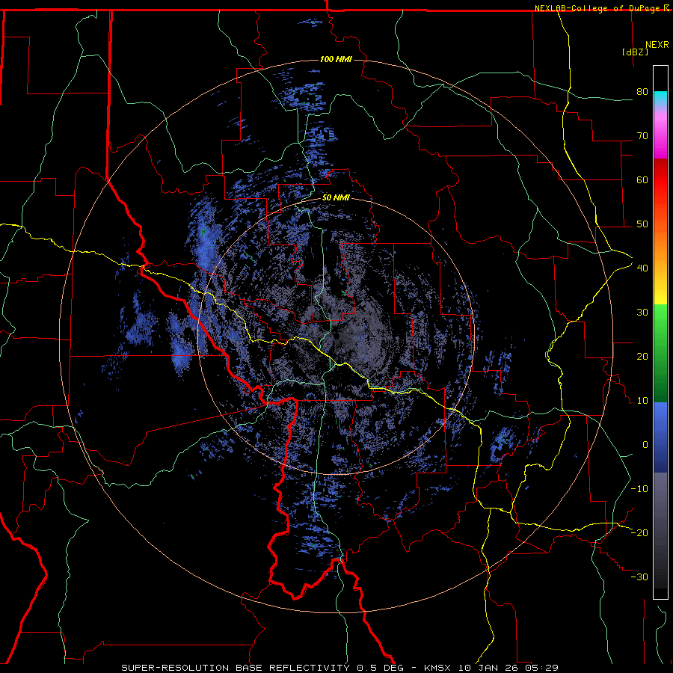Click the -10 value on the dBZ scale
The image size is (673, 673).
[x=639, y=489]
